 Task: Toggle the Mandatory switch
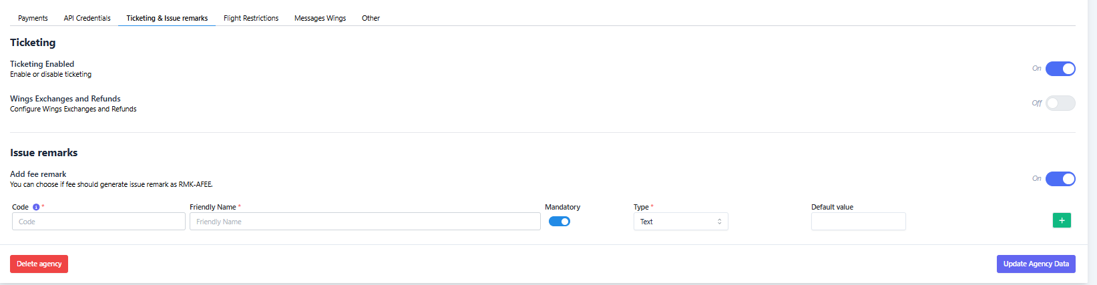(560, 222)
